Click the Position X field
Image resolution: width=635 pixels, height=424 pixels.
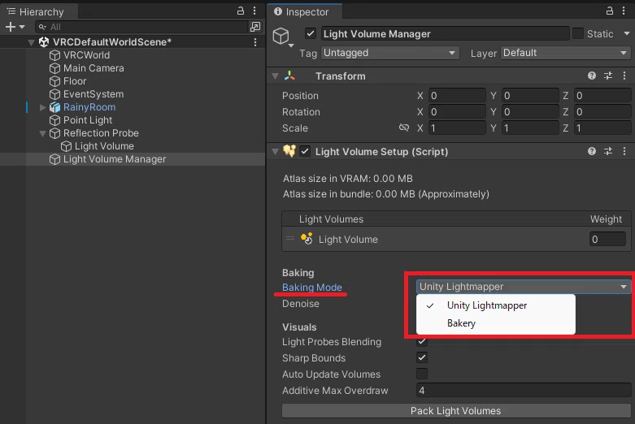(x=457, y=96)
